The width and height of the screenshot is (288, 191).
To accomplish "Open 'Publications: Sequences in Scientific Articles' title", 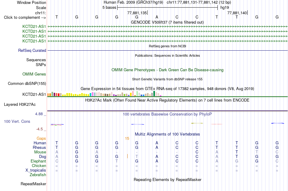I will pyautogui.click(x=167, y=55).
